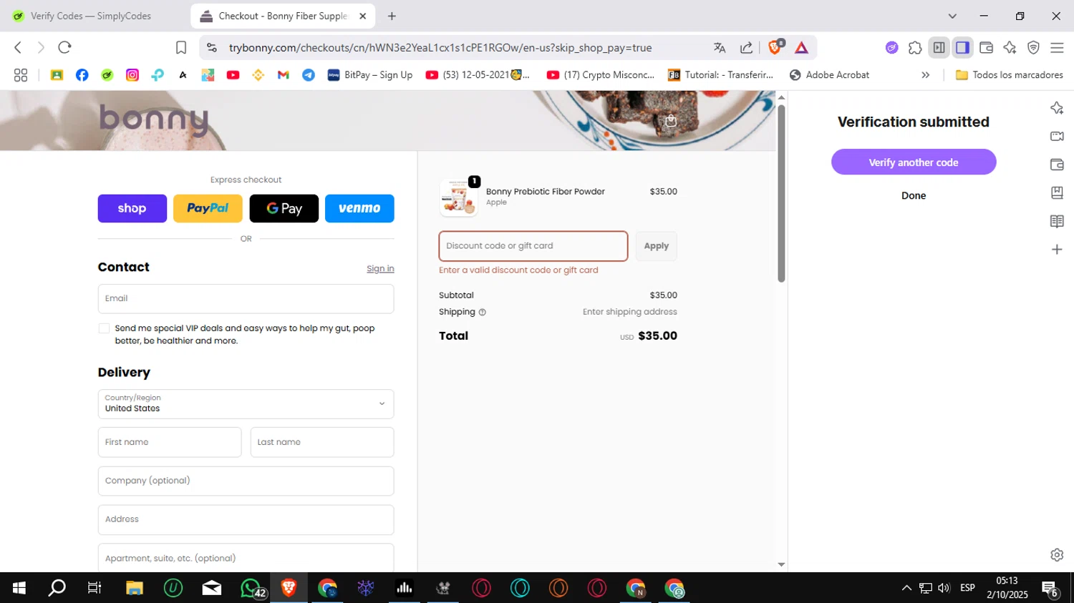The width and height of the screenshot is (1074, 603).
Task: Open site settings icon in address bar
Action: tap(211, 47)
